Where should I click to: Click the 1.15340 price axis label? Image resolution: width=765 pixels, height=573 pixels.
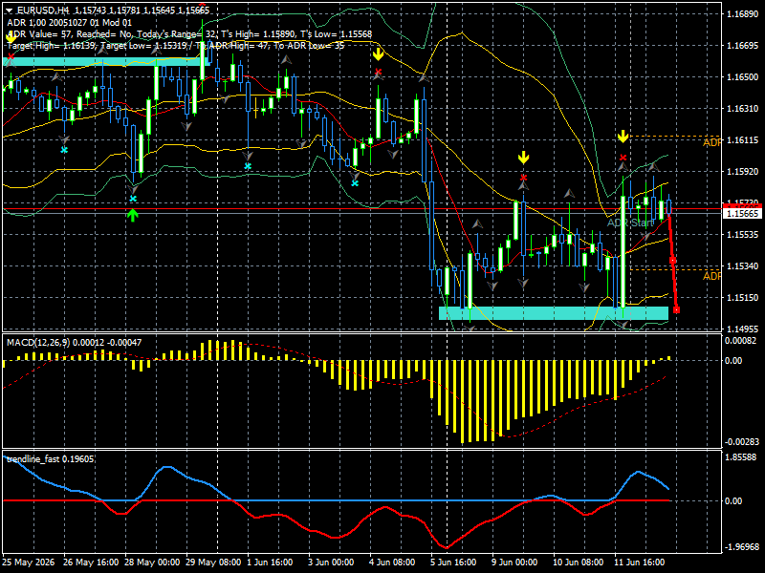point(743,266)
